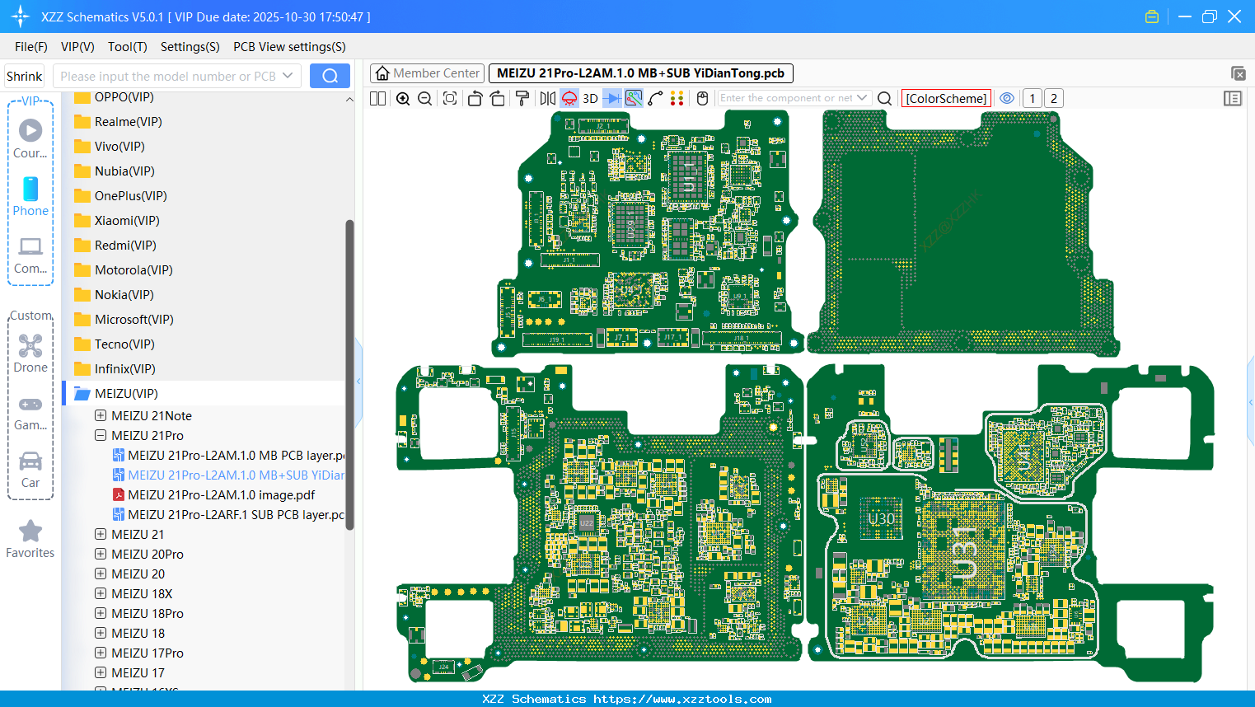Mirror flip the PCB view
The height and width of the screenshot is (707, 1255).
547,98
